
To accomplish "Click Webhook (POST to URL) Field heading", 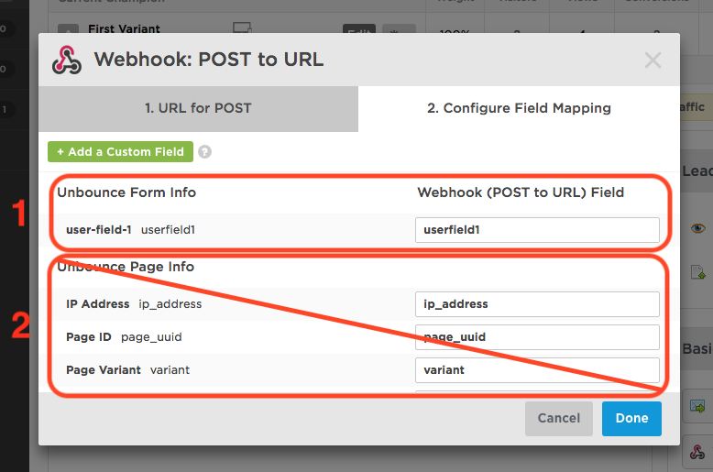I will click(x=521, y=192).
